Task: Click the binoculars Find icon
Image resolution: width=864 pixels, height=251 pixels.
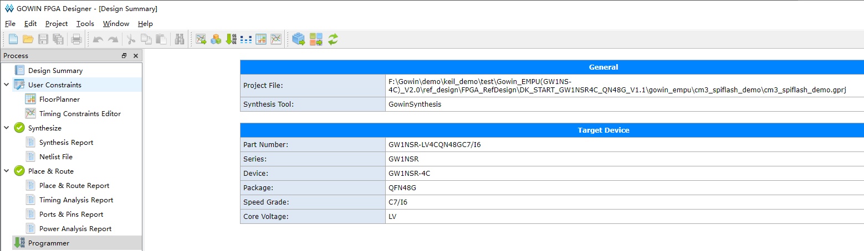Action: tap(180, 39)
